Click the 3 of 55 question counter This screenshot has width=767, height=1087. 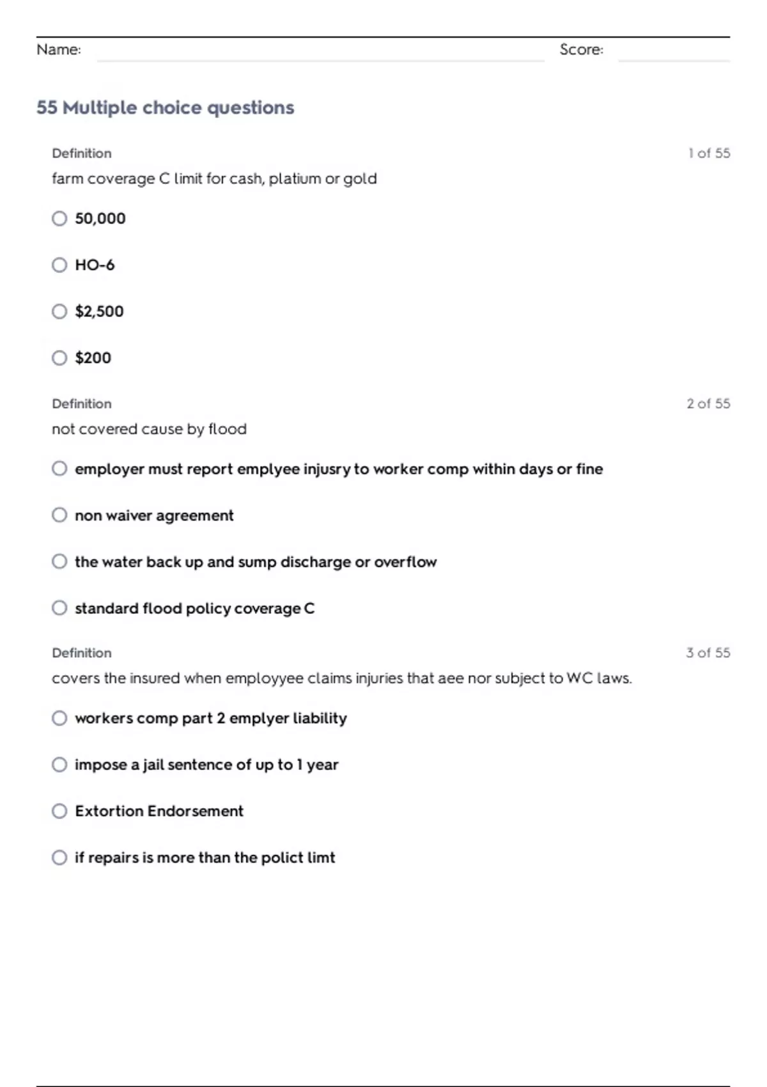tap(708, 653)
